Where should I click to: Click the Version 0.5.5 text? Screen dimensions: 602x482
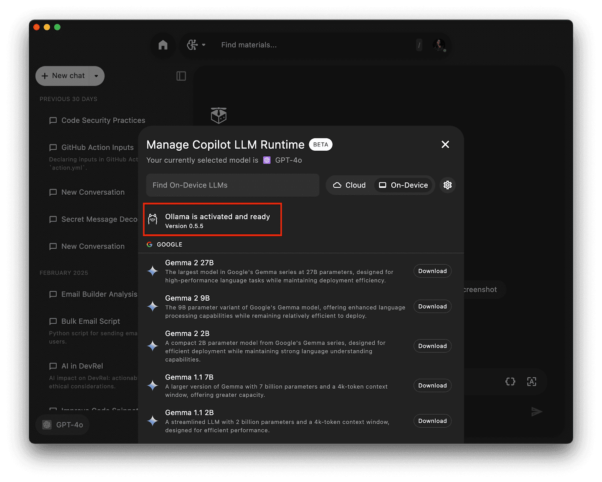(184, 226)
